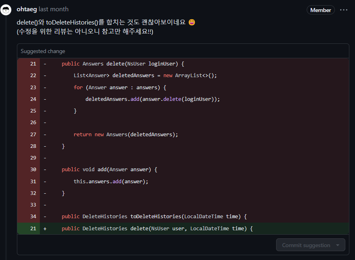The height and width of the screenshot is (260, 355).
Task: Click the plus marker on the added line
Action: (x=45, y=229)
